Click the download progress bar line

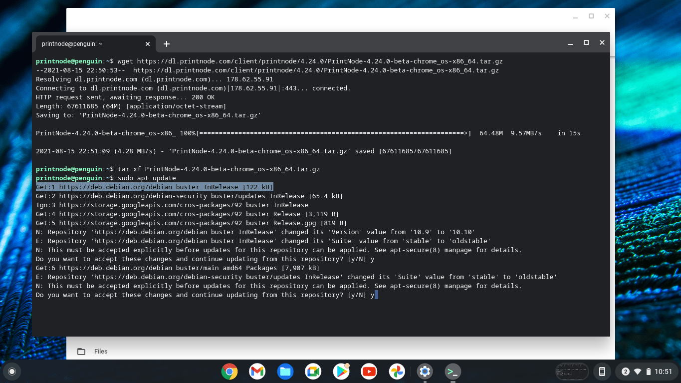click(x=308, y=133)
